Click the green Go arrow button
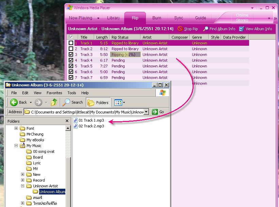Image resolution: width=279 pixels, height=207 pixels. (154, 112)
